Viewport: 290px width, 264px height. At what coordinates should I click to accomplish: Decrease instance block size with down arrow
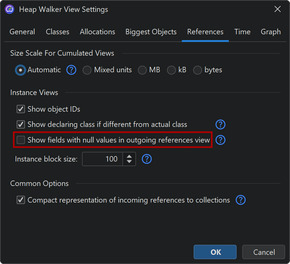(129, 162)
